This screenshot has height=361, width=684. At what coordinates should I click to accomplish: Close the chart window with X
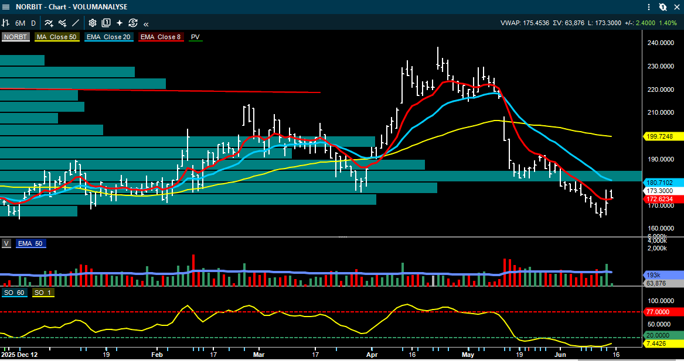677,7
